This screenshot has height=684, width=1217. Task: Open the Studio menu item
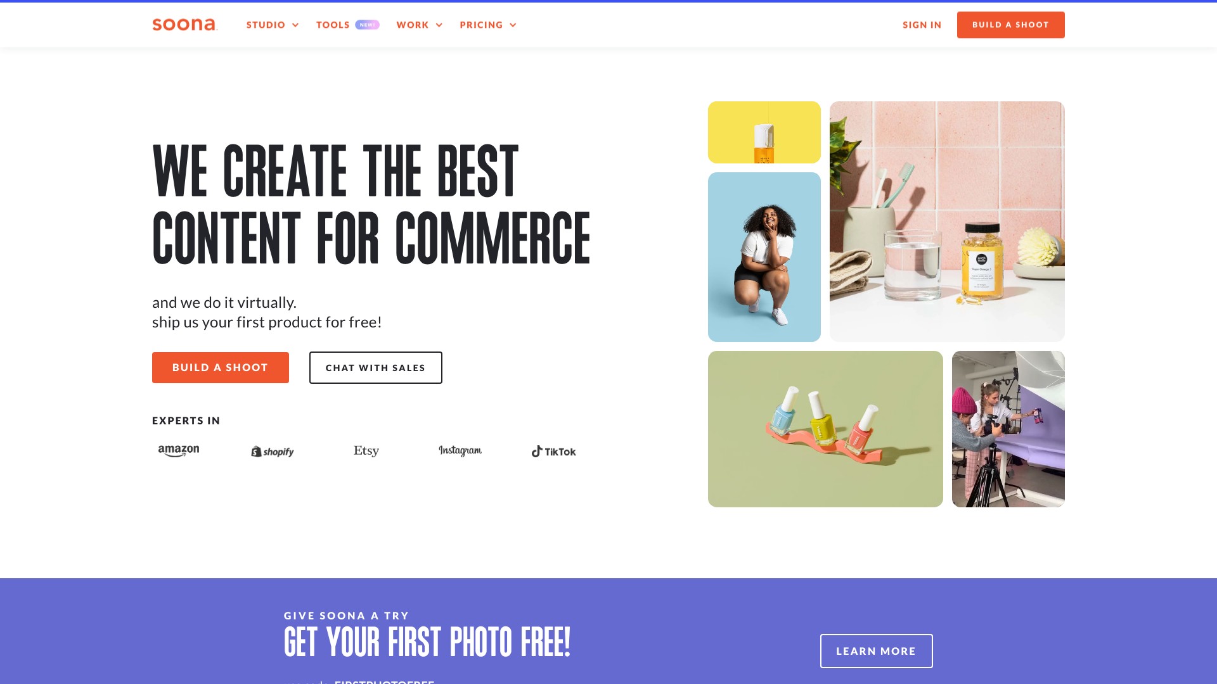point(266,25)
